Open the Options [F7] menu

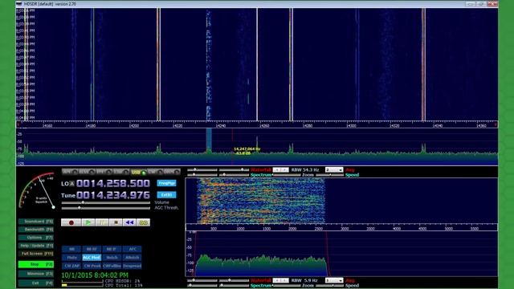coord(35,238)
